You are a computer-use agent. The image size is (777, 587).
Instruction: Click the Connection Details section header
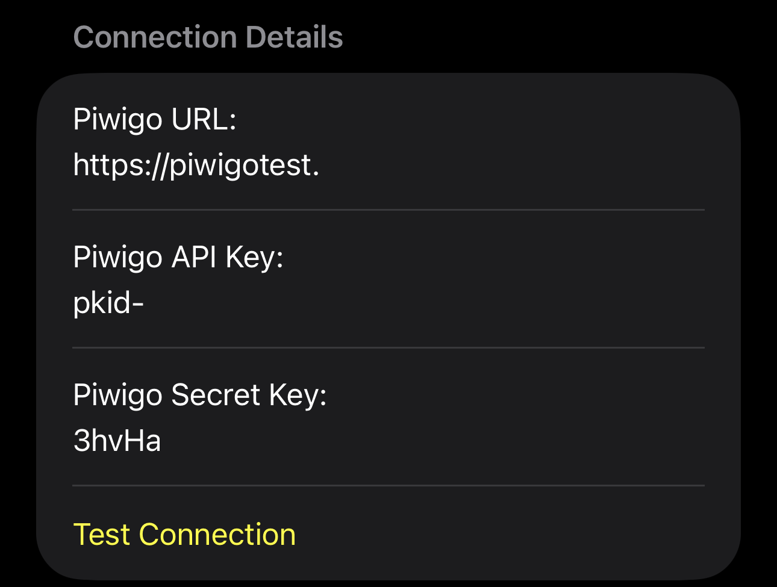[208, 37]
